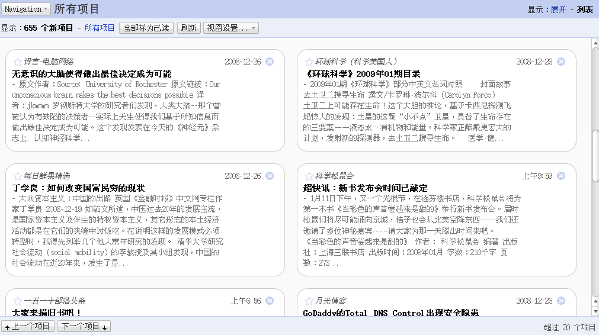The height and width of the screenshot is (335, 599).
Task: Star the 科学松鼠会 item
Action: tap(309, 176)
